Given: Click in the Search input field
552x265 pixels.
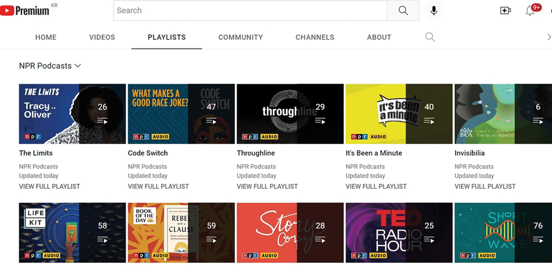Looking at the screenshot, I should [x=250, y=10].
